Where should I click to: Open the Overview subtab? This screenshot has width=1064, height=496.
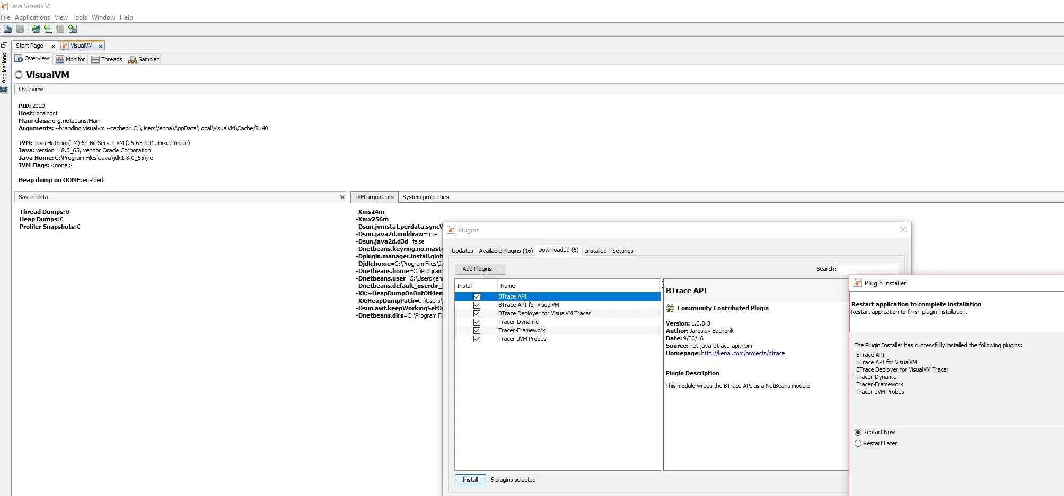32,59
